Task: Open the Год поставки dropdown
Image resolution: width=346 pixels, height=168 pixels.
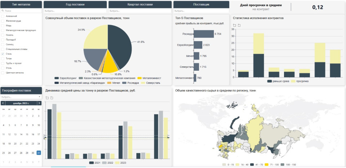Action: (75, 11)
